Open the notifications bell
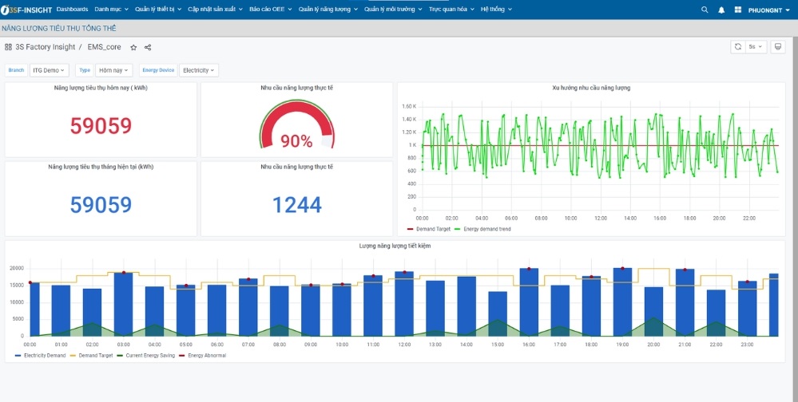 point(721,10)
